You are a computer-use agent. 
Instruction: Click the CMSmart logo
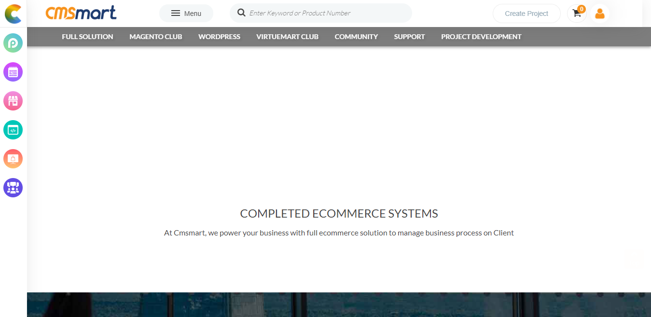81,13
